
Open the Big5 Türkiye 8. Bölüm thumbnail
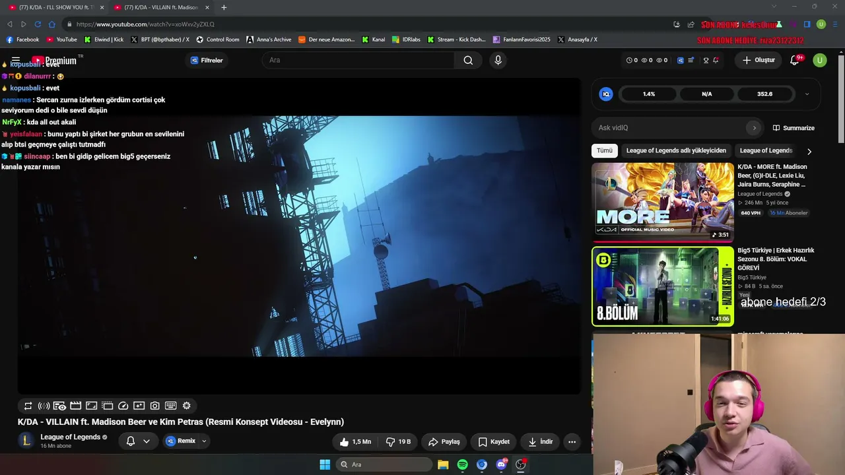(x=663, y=286)
